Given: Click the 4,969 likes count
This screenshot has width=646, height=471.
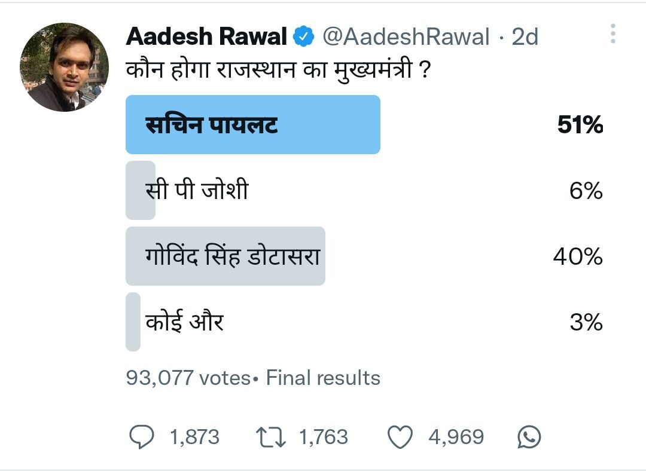Looking at the screenshot, I should tap(456, 437).
